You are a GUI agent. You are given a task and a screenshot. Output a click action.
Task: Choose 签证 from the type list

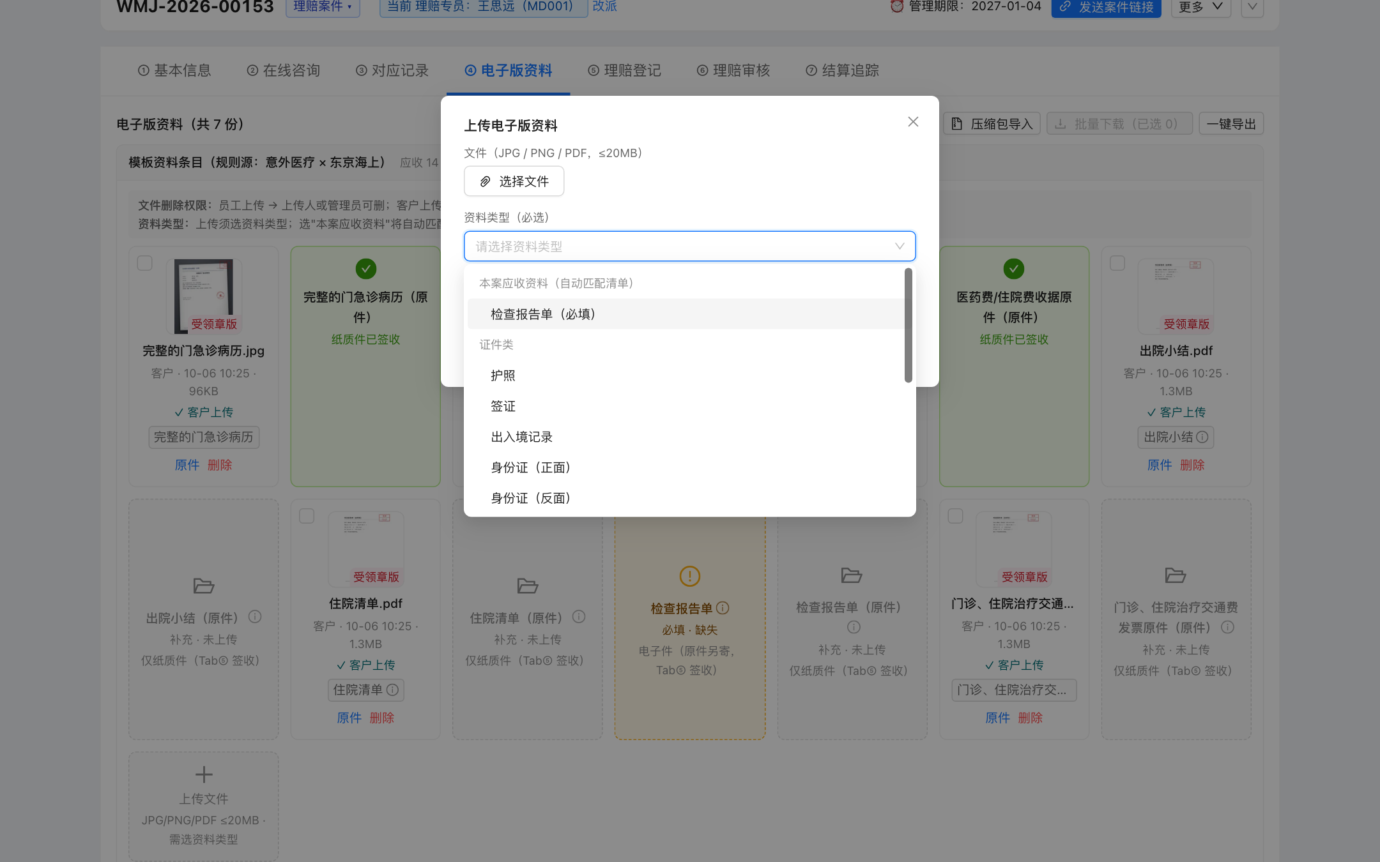[x=686, y=406]
